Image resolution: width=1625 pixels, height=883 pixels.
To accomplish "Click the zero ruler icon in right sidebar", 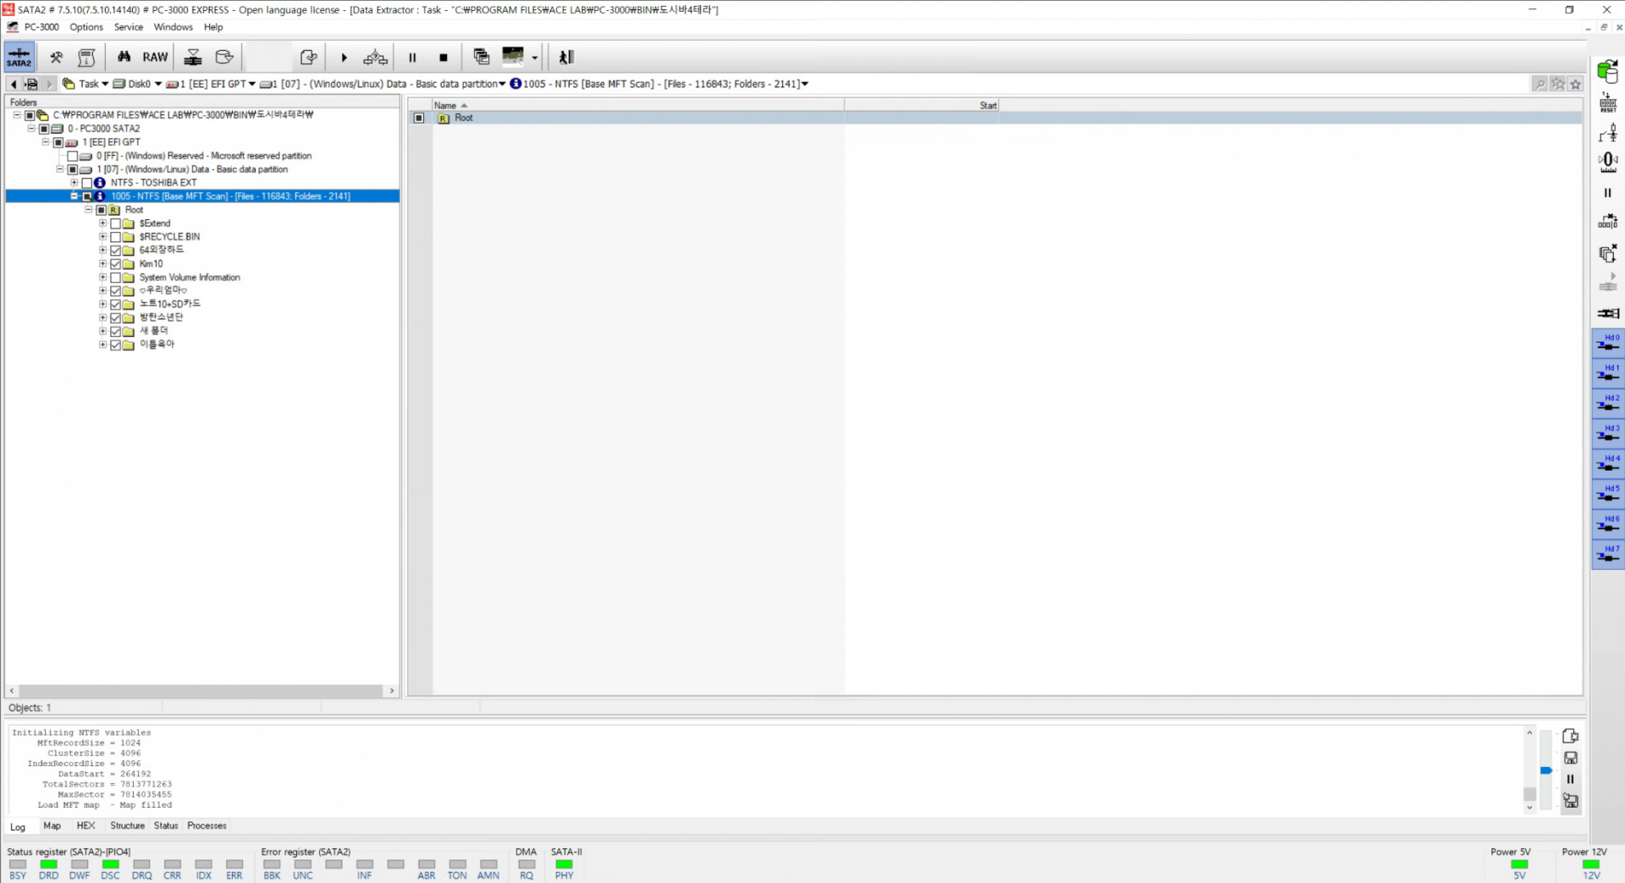I will pos(1608,162).
